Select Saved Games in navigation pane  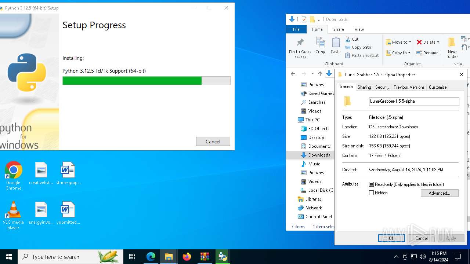pyautogui.click(x=317, y=93)
